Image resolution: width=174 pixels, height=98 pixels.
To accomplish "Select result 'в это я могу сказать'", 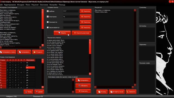I will click(54, 47).
